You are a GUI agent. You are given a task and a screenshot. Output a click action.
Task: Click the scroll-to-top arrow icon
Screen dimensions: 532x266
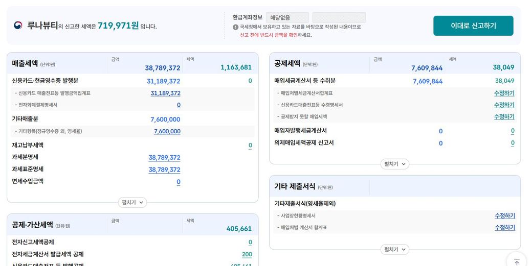pos(516,261)
